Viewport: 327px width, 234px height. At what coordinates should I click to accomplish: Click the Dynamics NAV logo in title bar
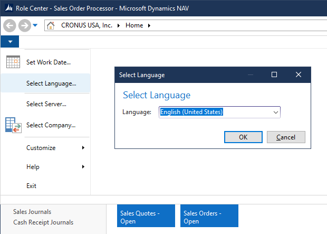coord(9,8)
